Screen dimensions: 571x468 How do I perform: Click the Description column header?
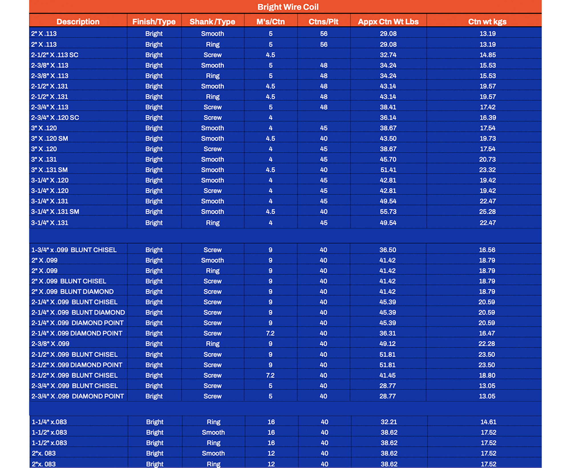pyautogui.click(x=78, y=22)
